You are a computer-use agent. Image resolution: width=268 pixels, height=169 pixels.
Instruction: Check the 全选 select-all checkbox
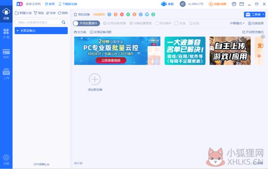tap(176, 23)
